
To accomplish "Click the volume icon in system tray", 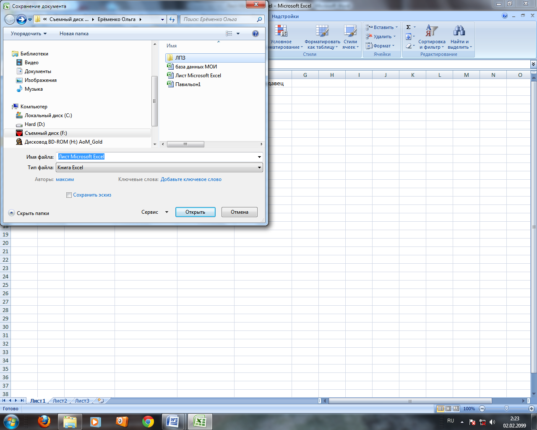I will coord(493,422).
